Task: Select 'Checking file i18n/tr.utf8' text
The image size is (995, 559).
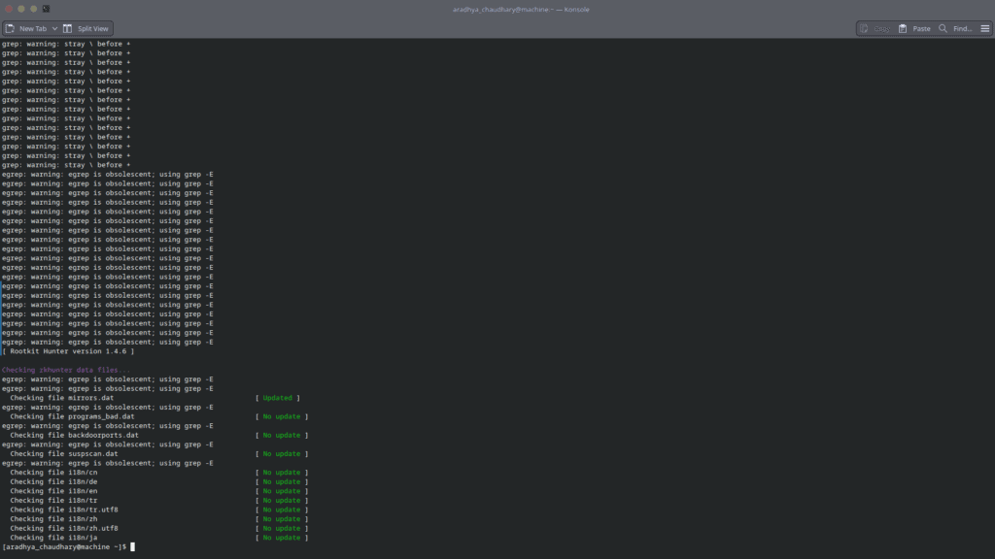Action: click(x=64, y=510)
